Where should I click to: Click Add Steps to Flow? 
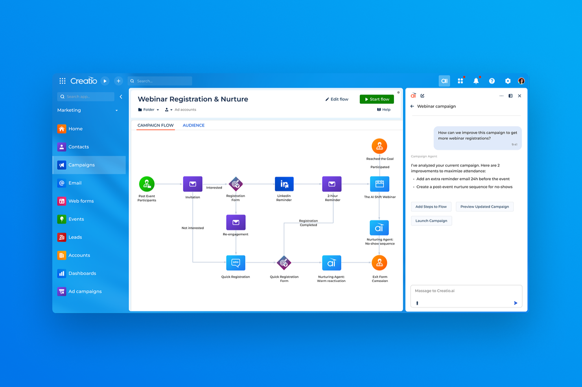[x=431, y=207]
